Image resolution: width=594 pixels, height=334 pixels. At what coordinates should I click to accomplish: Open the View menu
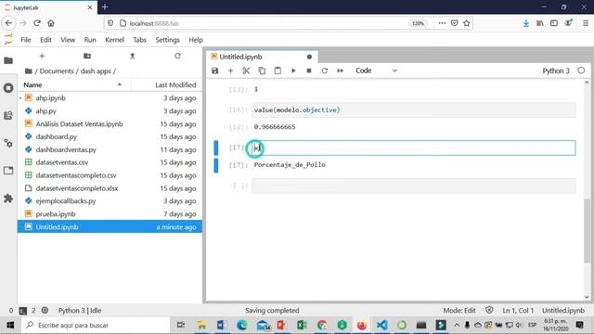pos(68,40)
